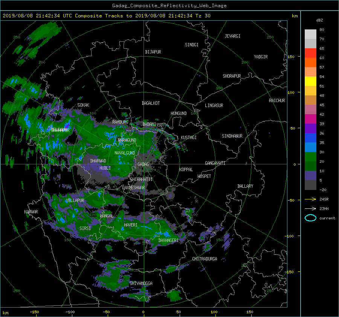Click the HANGAL city label
The image size is (339, 317).
pyautogui.click(x=107, y=216)
